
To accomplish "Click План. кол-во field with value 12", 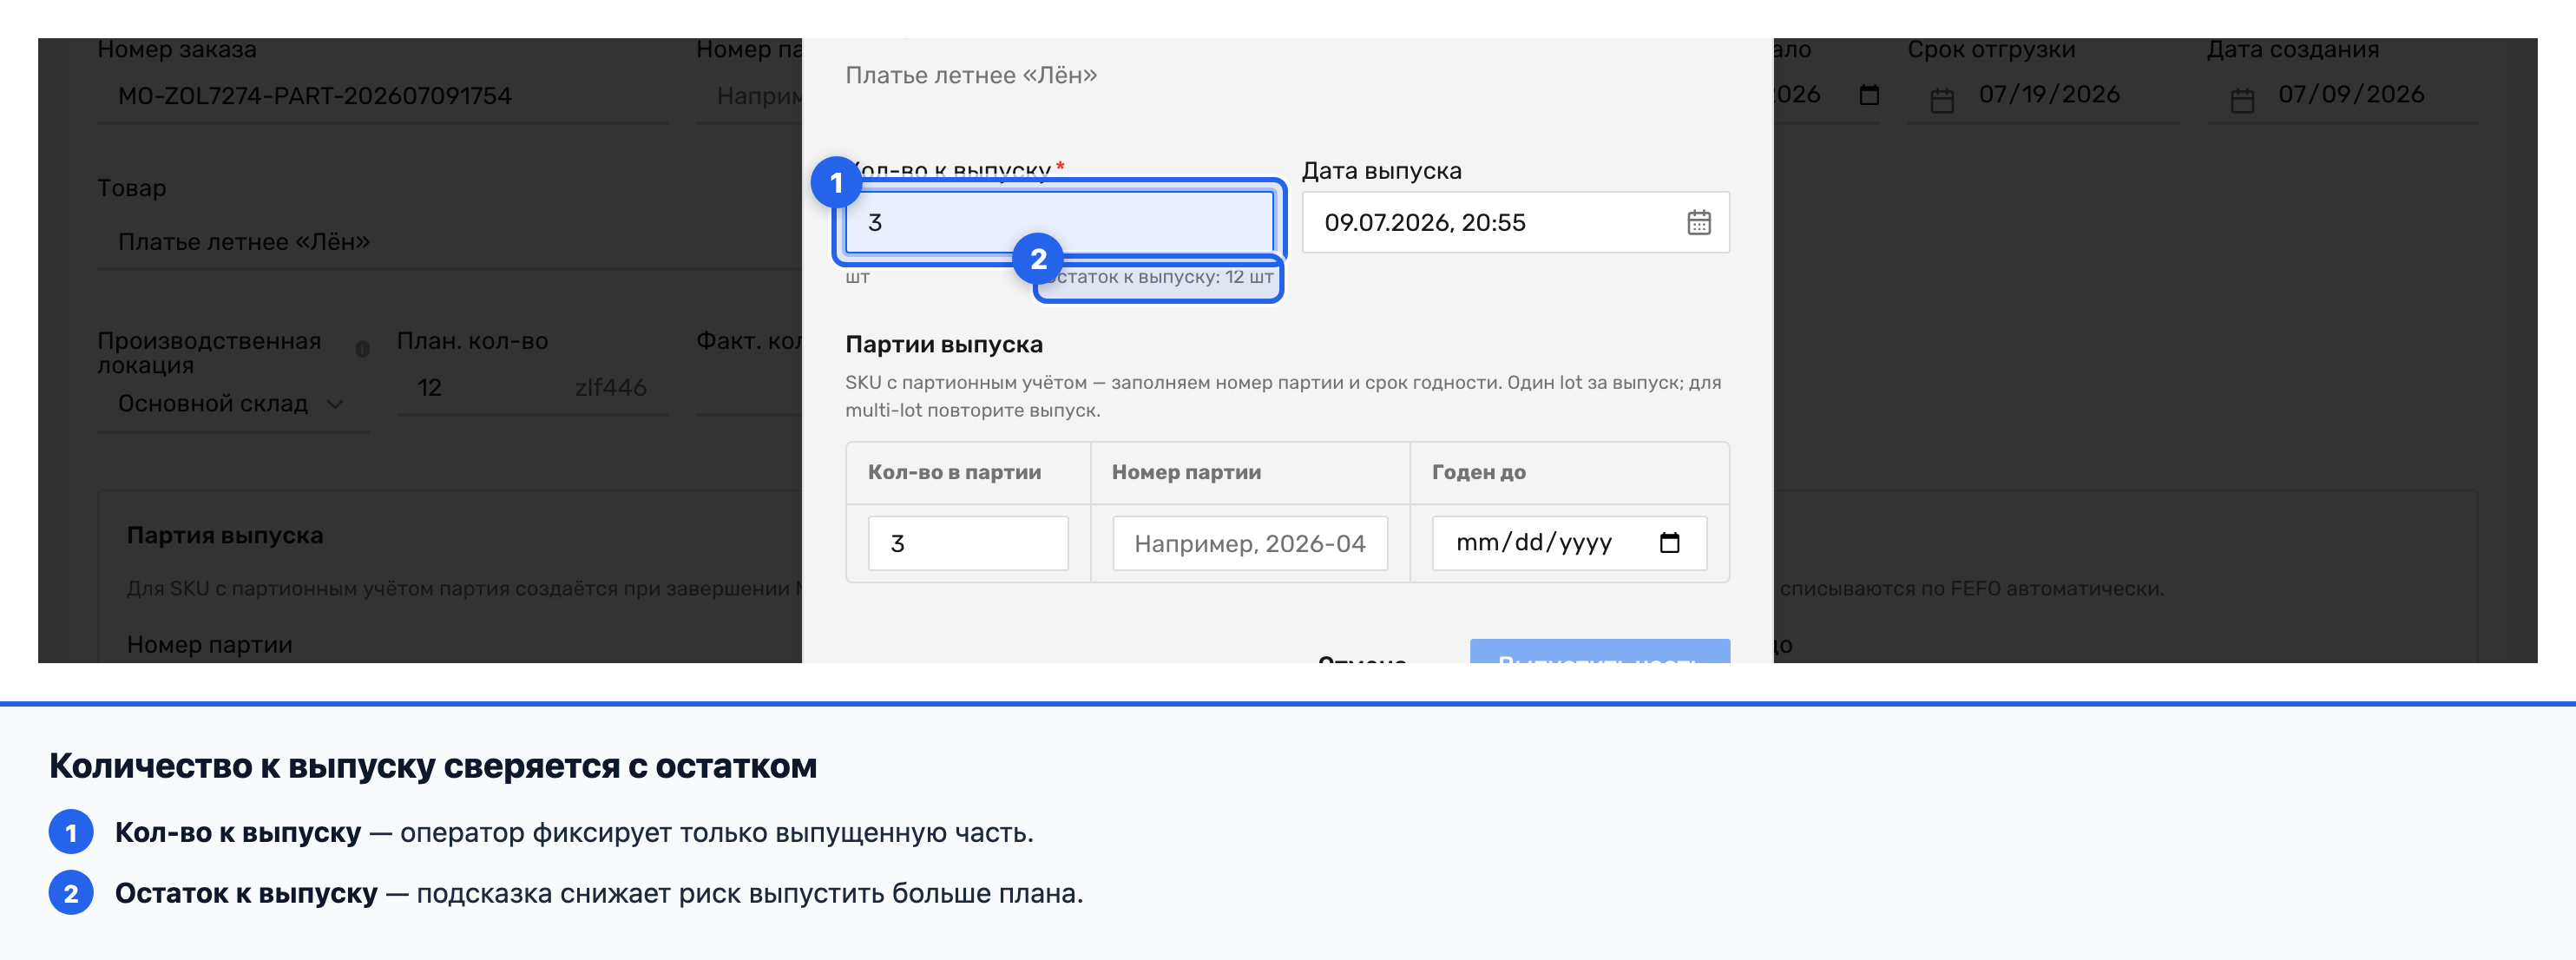I will tap(531, 387).
